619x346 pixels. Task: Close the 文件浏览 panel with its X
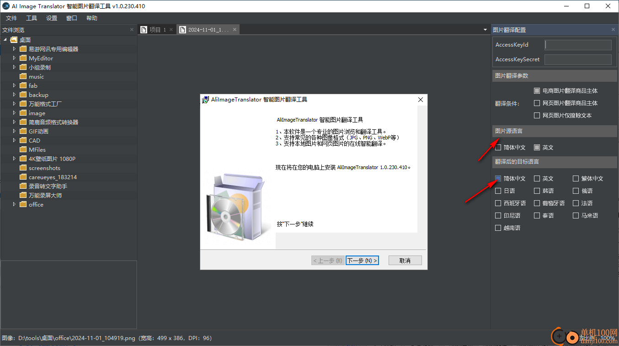(x=132, y=30)
